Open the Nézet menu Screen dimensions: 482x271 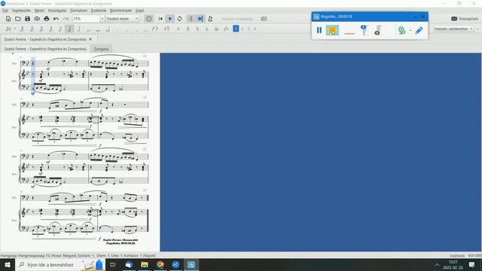39,11
